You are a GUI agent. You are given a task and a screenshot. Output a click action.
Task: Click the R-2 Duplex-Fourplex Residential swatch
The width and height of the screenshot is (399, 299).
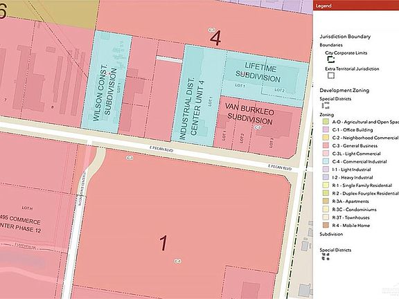tap(326, 193)
